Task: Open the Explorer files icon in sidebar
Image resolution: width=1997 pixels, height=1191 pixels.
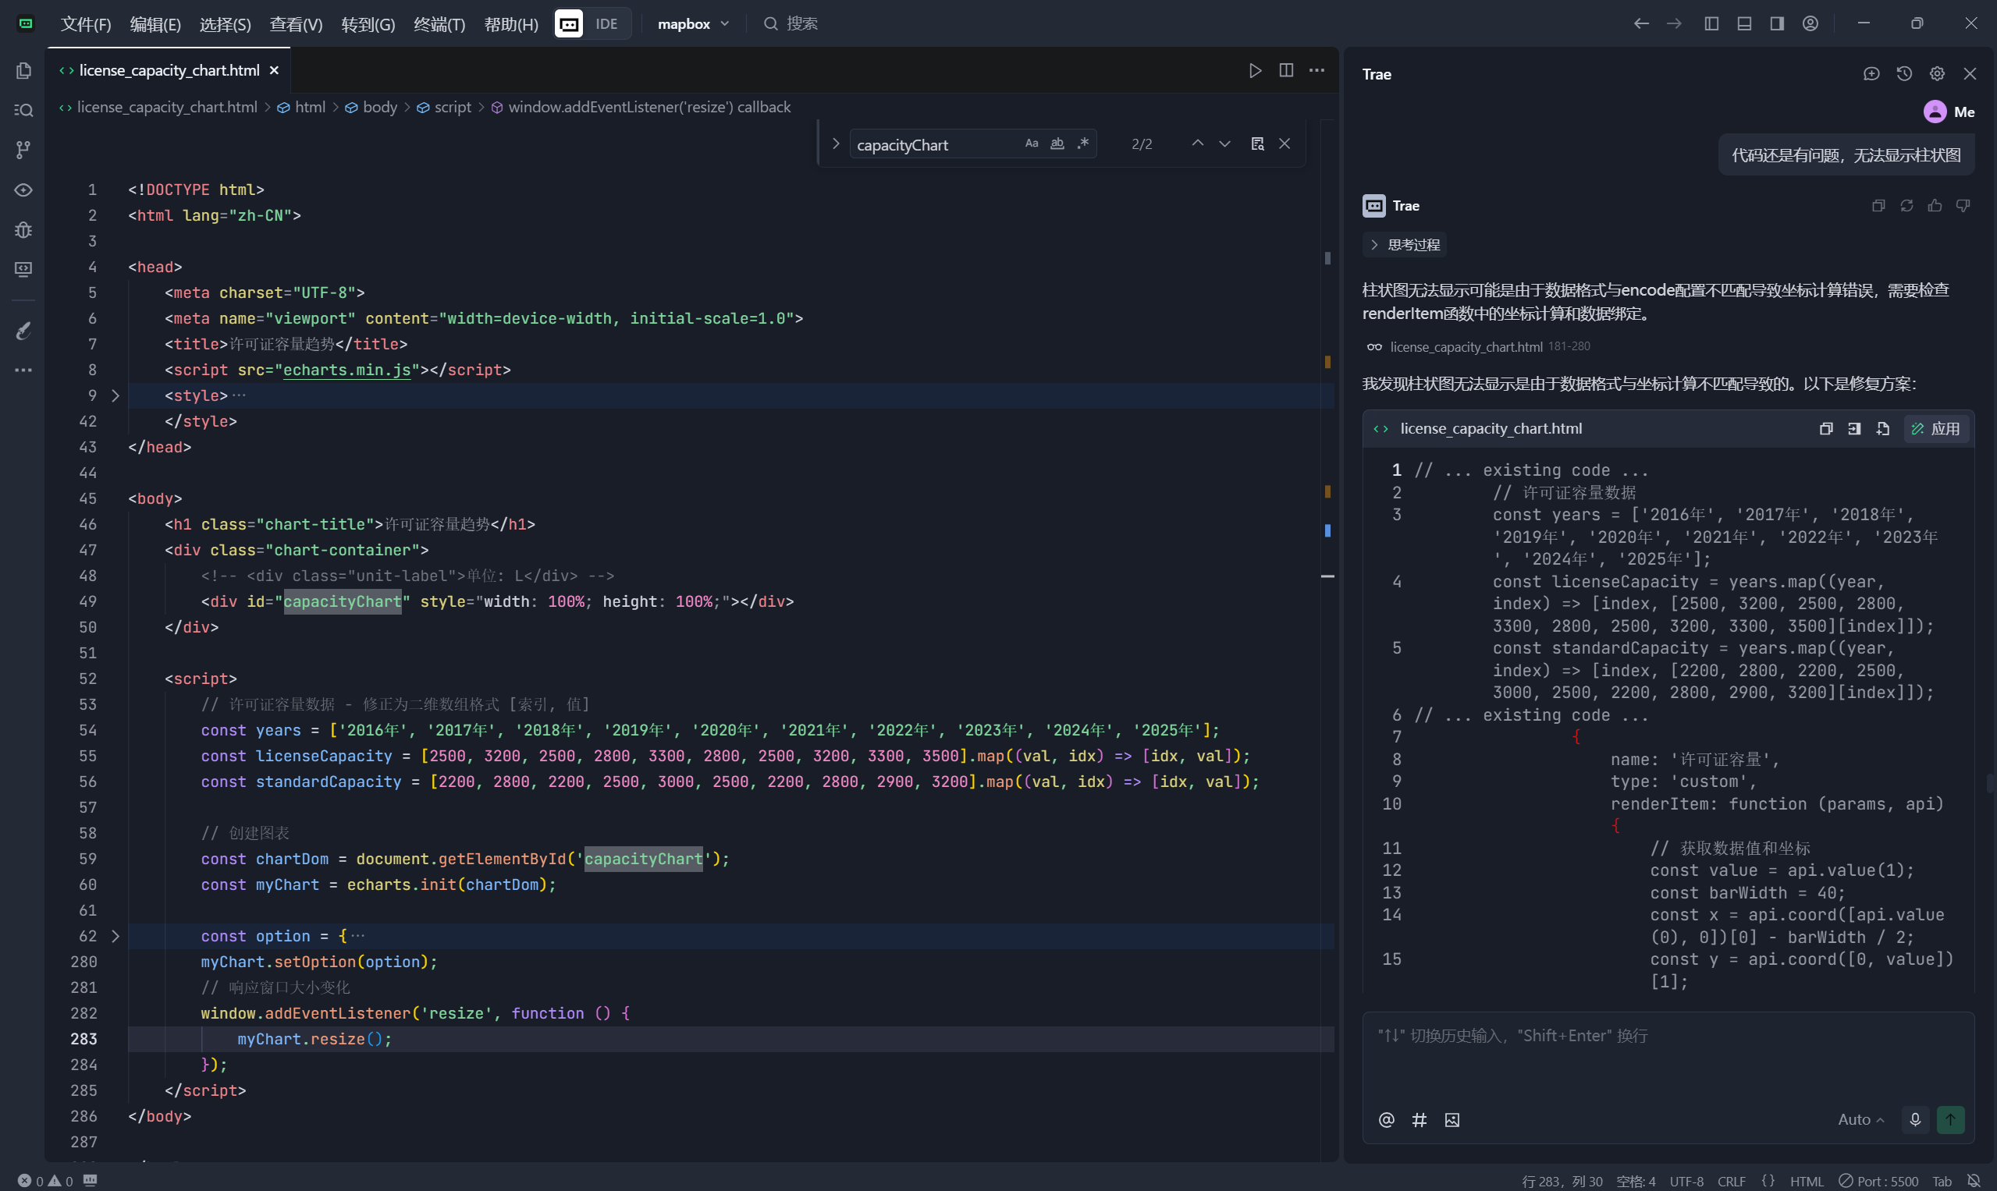Action: point(23,71)
